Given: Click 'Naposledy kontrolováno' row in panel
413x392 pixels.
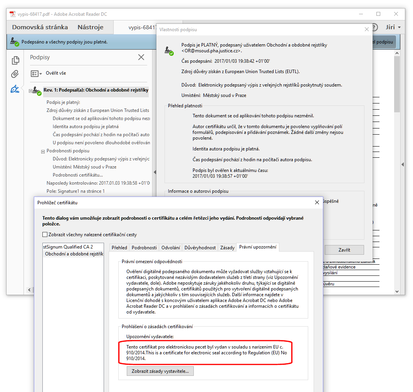Looking at the screenshot, I should click(98, 183).
